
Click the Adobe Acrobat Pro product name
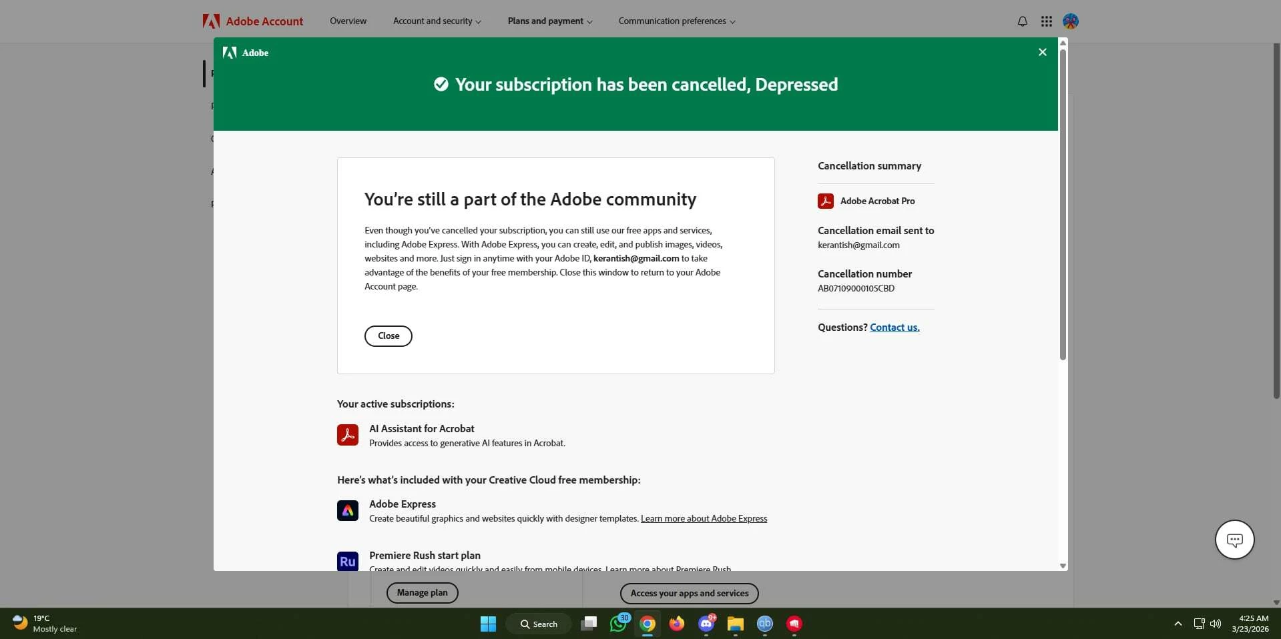[877, 201]
